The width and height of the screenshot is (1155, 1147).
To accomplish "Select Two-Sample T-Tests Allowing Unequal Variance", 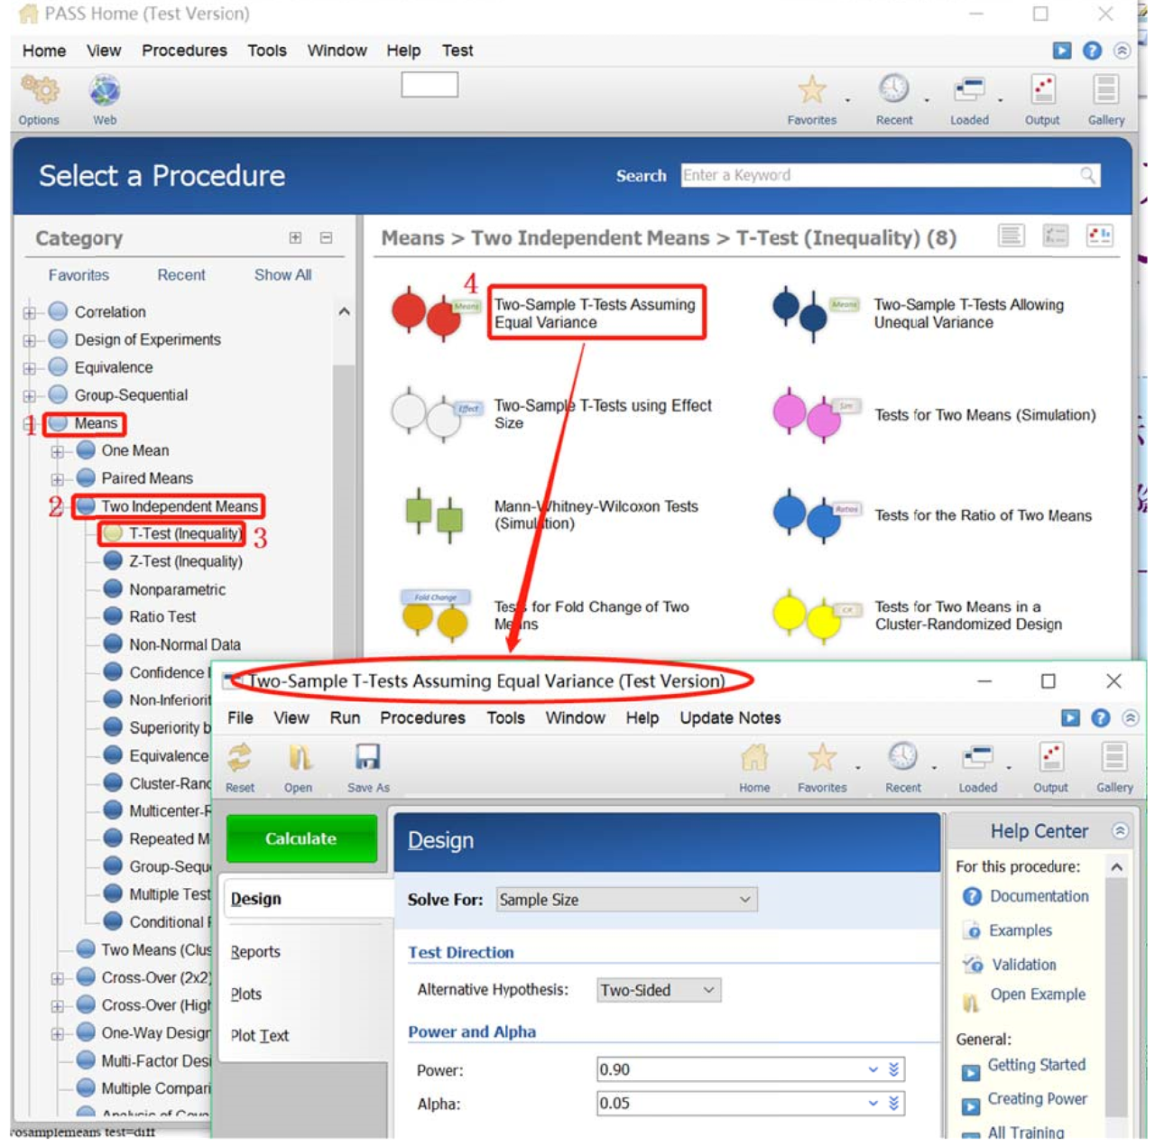I will point(969,313).
